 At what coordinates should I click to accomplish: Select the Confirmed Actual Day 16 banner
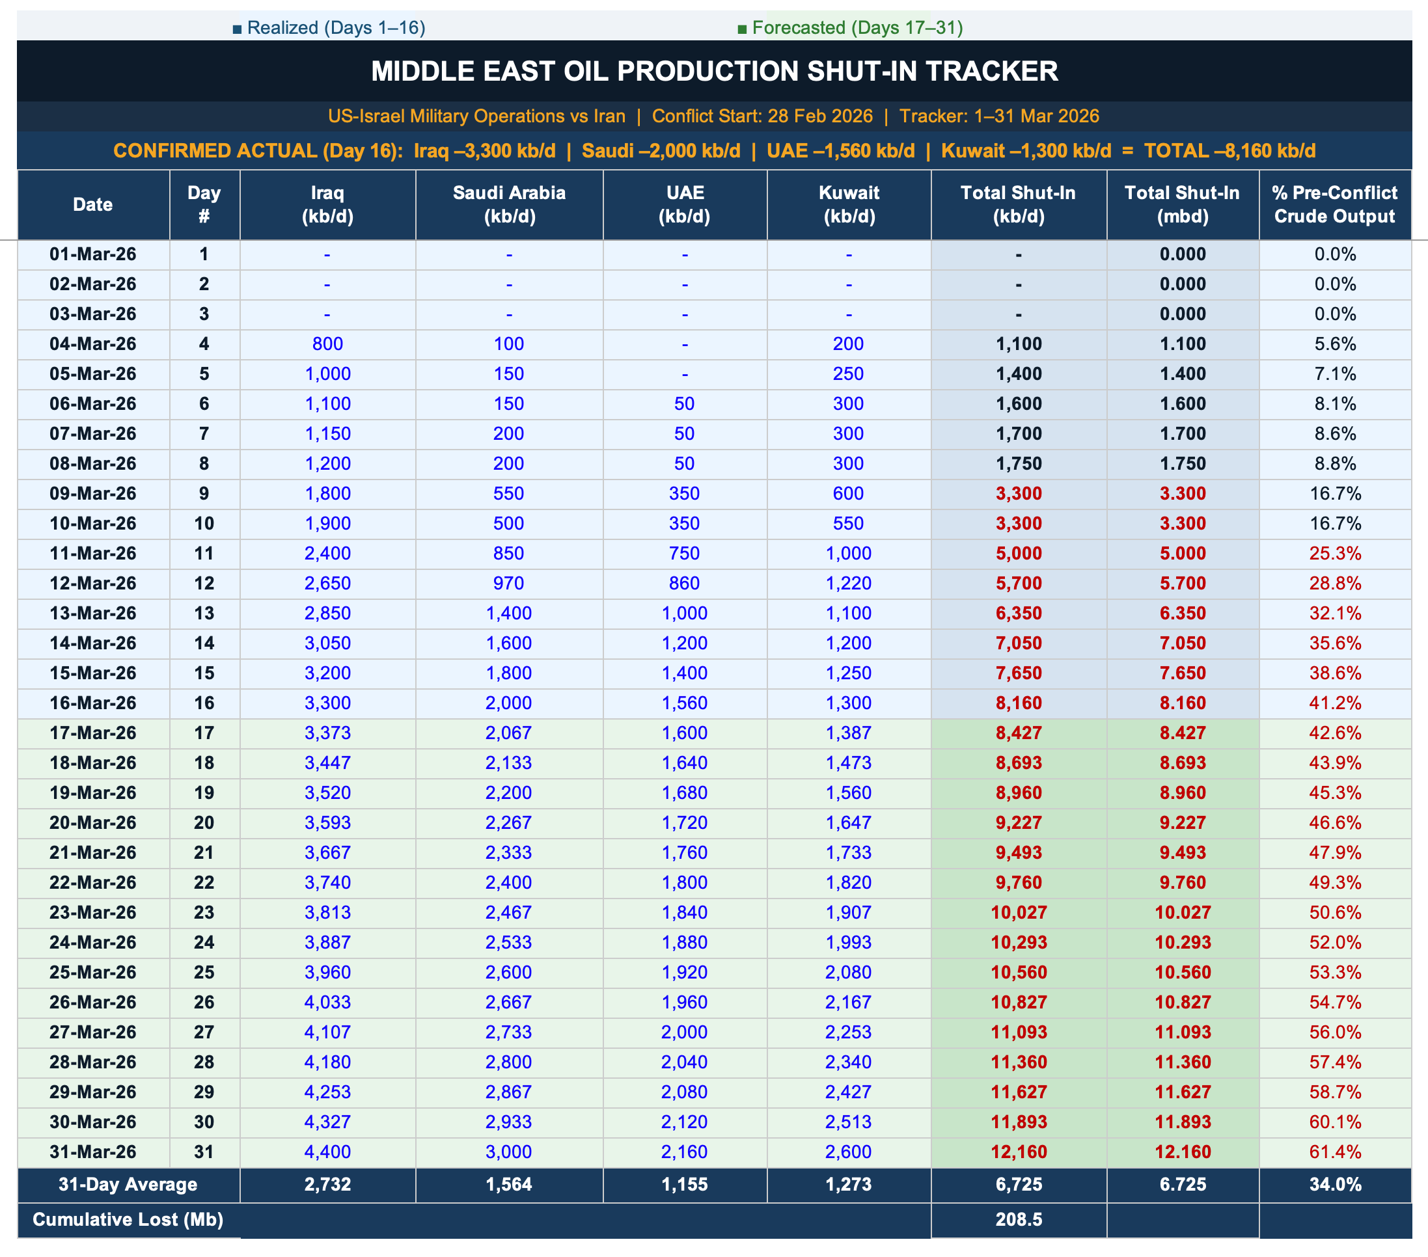[x=714, y=151]
